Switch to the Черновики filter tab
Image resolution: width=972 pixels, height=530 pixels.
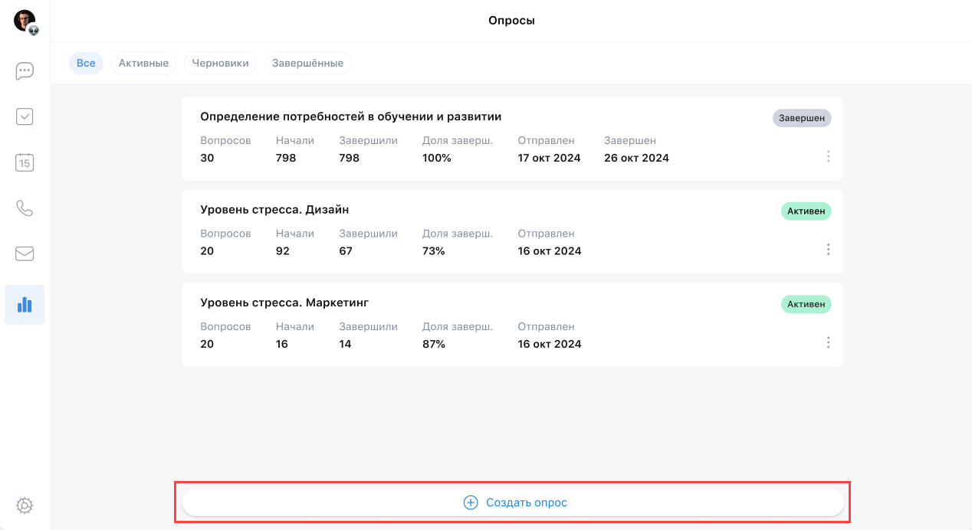tap(220, 63)
